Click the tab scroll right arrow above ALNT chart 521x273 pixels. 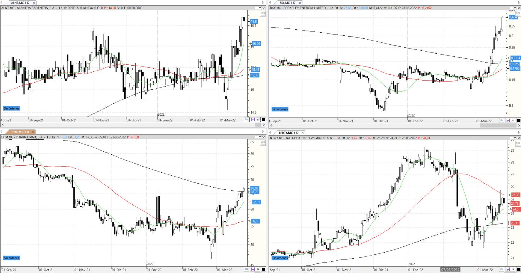(263, 2)
